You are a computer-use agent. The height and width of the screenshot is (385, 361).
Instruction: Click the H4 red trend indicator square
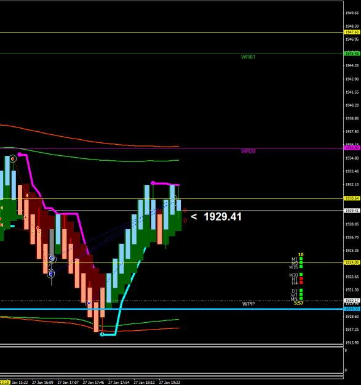[x=301, y=283]
